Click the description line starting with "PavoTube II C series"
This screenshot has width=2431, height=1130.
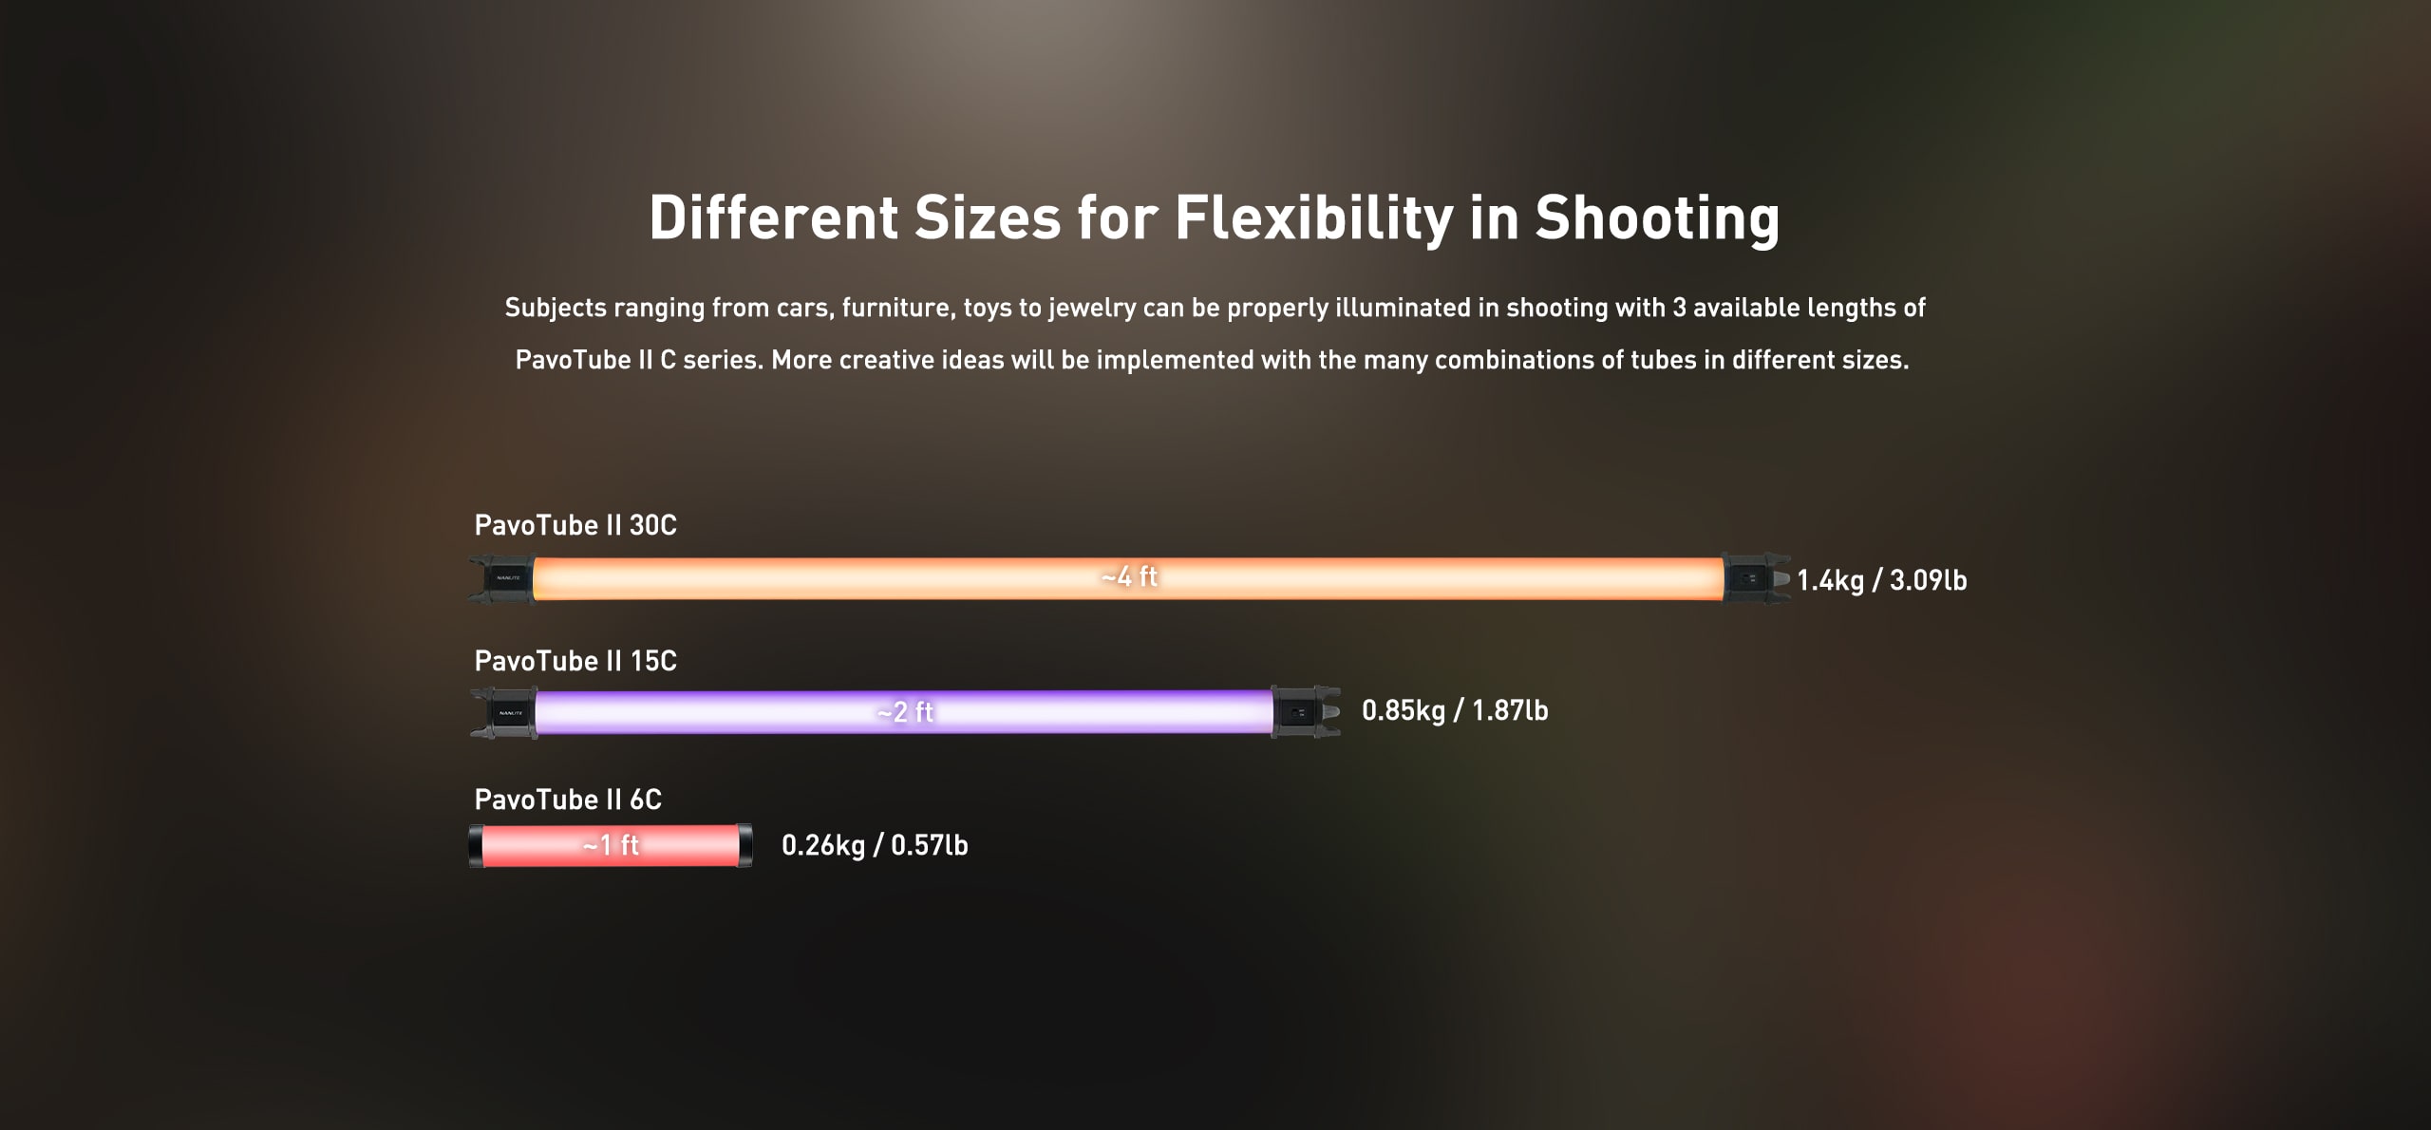pos(1212,360)
